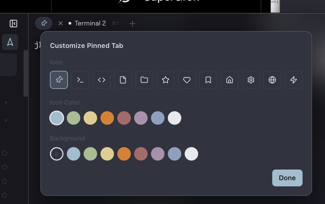The height and width of the screenshot is (204, 325).
Task: Select no background option
Action: 57,154
